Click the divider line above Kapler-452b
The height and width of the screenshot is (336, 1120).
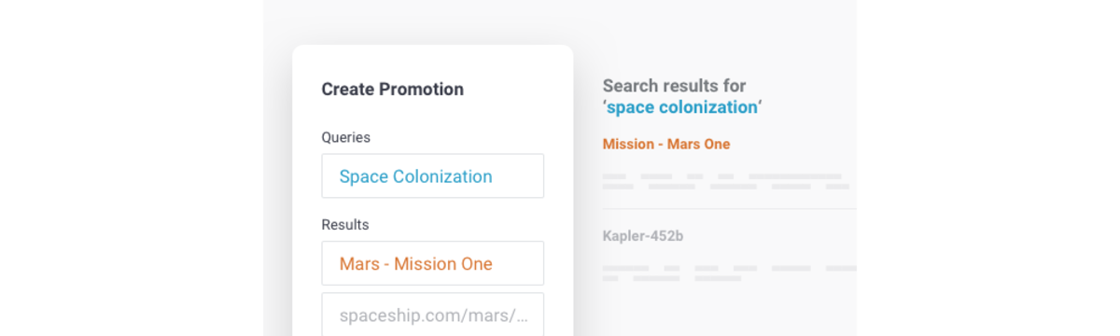[730, 209]
